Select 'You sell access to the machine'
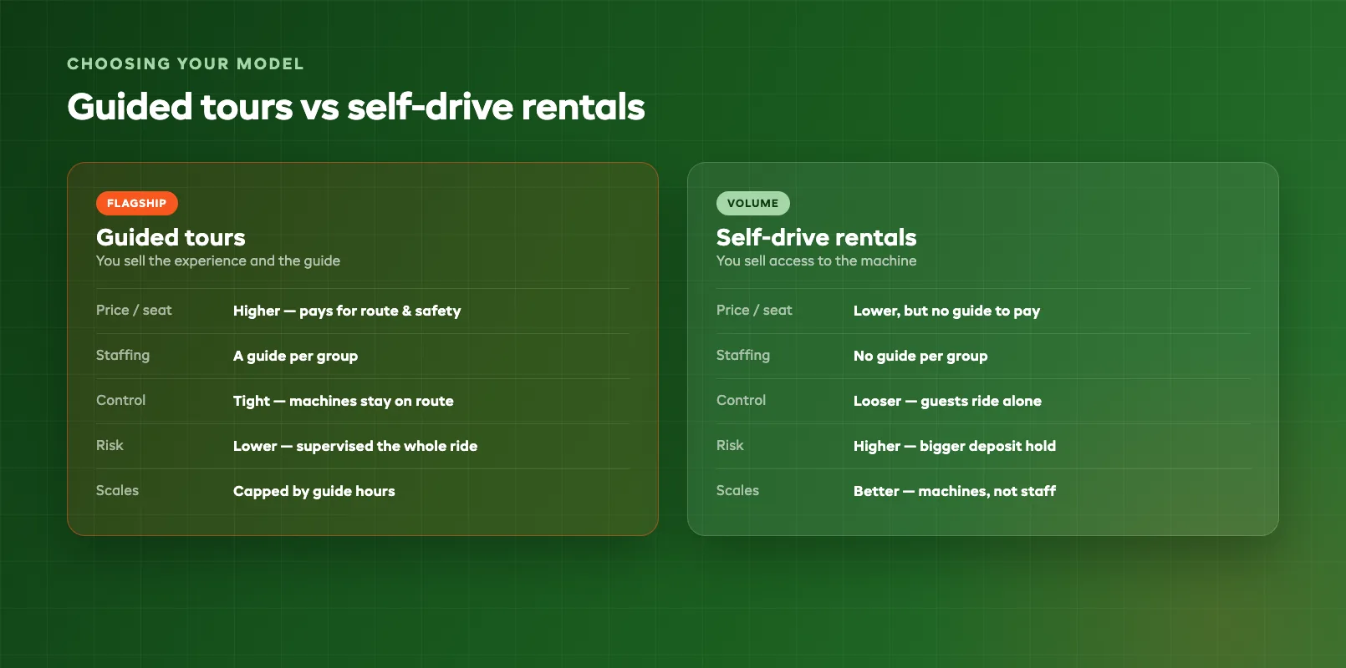The image size is (1346, 668). 816,261
